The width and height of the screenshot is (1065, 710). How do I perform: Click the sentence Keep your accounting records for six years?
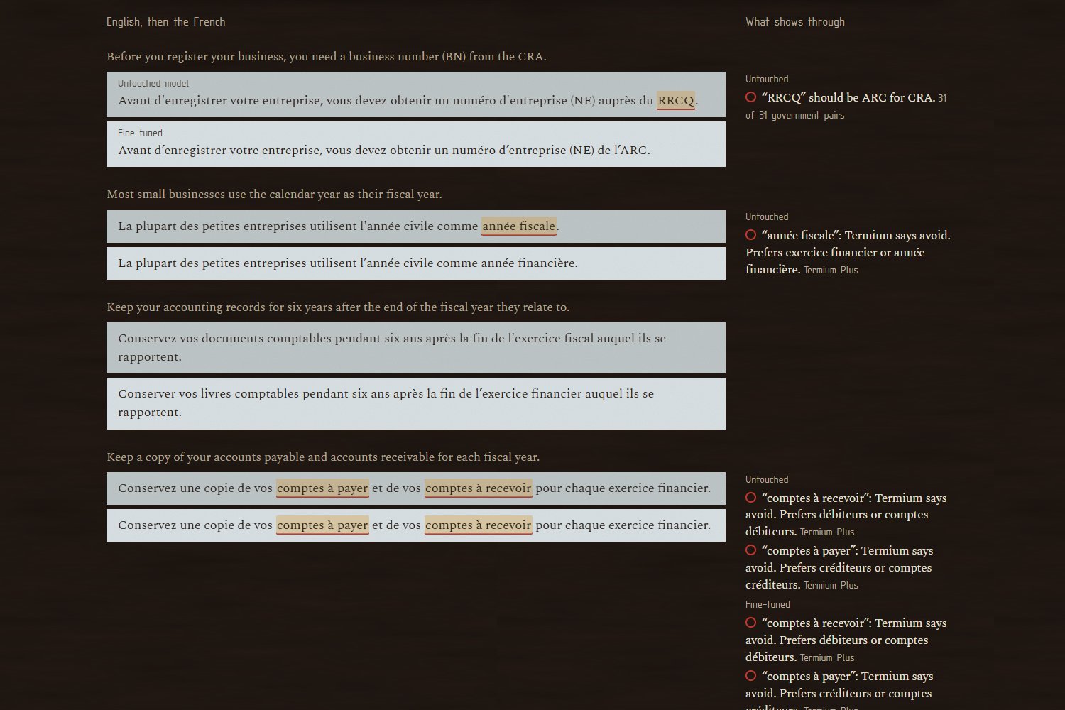pos(338,307)
